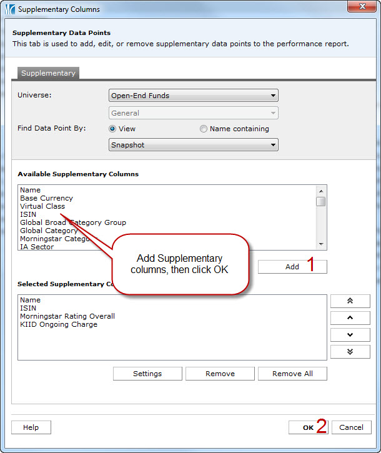
Task: Open the Help button
Action: click(31, 427)
